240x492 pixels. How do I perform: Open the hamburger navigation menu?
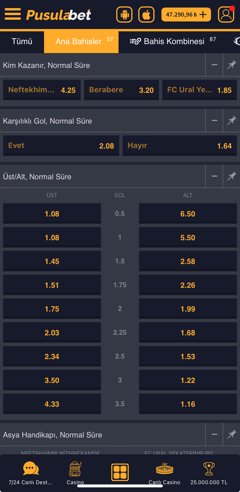coord(13,14)
